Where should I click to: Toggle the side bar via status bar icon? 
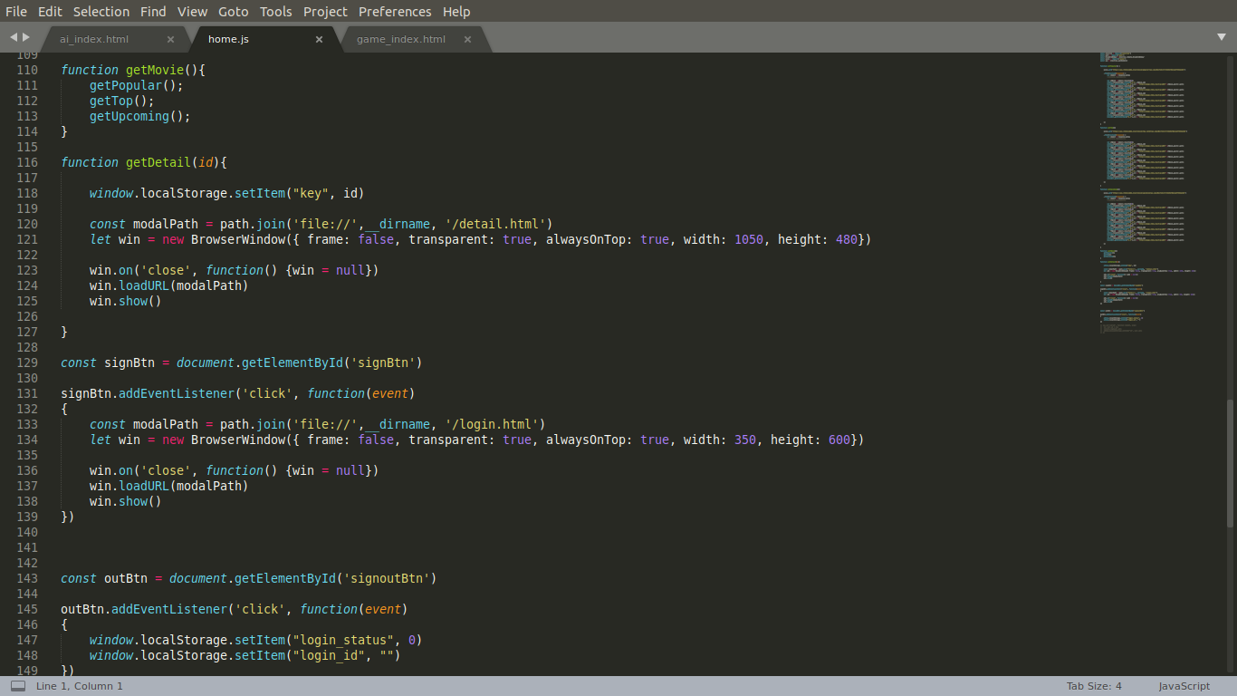click(18, 686)
